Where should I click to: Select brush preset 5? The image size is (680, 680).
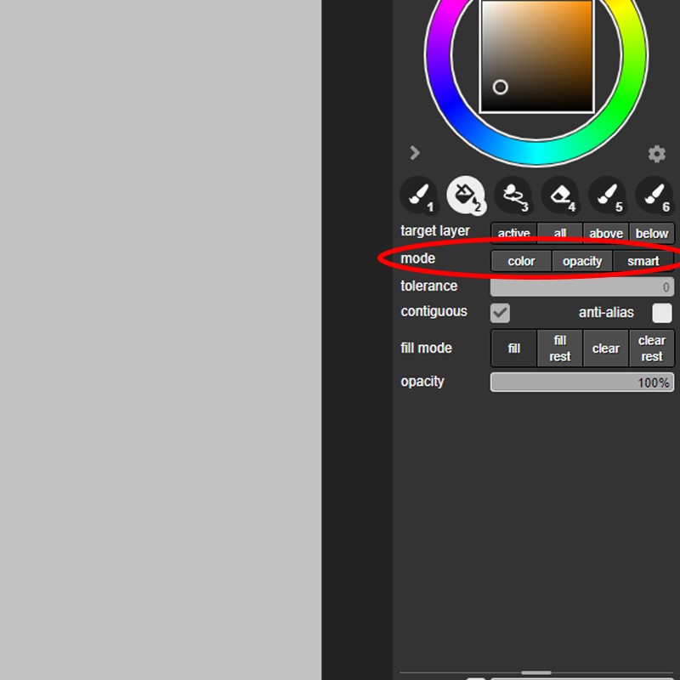click(x=607, y=195)
